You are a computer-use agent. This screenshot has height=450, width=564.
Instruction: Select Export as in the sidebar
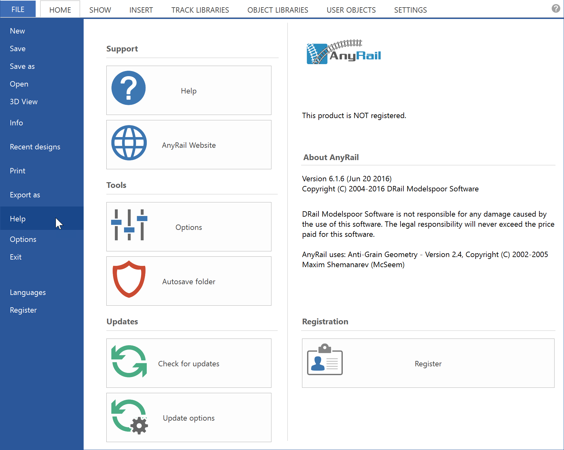pyautogui.click(x=42, y=195)
